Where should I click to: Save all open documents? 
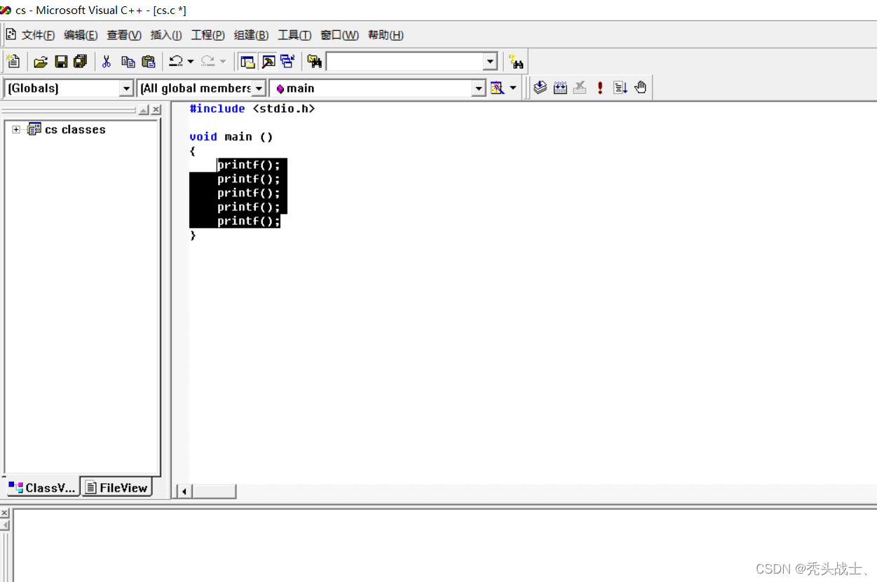click(x=79, y=61)
